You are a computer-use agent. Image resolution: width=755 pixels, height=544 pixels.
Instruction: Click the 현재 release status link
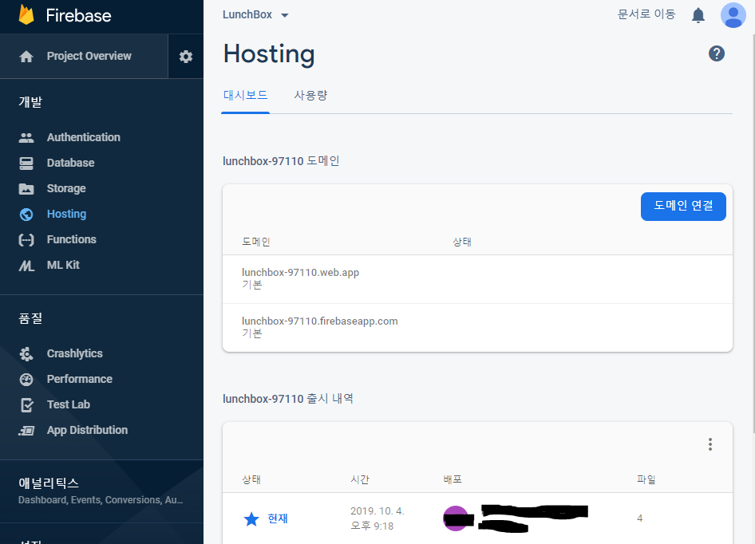coord(278,519)
